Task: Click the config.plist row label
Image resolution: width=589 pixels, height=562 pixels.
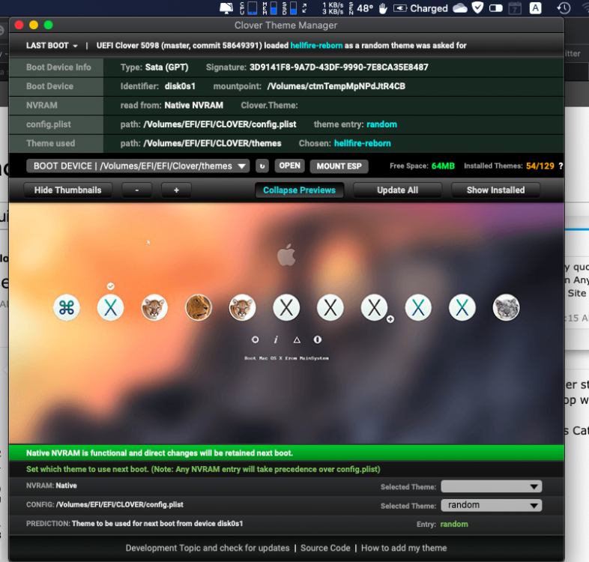Action: click(49, 124)
